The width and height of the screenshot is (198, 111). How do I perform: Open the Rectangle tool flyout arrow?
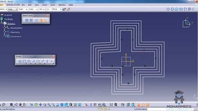point(26,63)
